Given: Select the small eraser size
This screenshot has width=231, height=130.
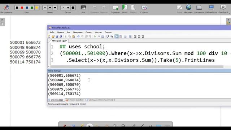Looking at the screenshot, I should click(x=63, y=8).
